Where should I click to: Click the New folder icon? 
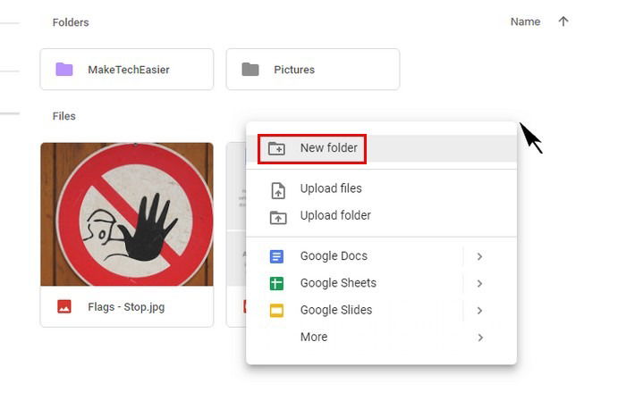277,149
